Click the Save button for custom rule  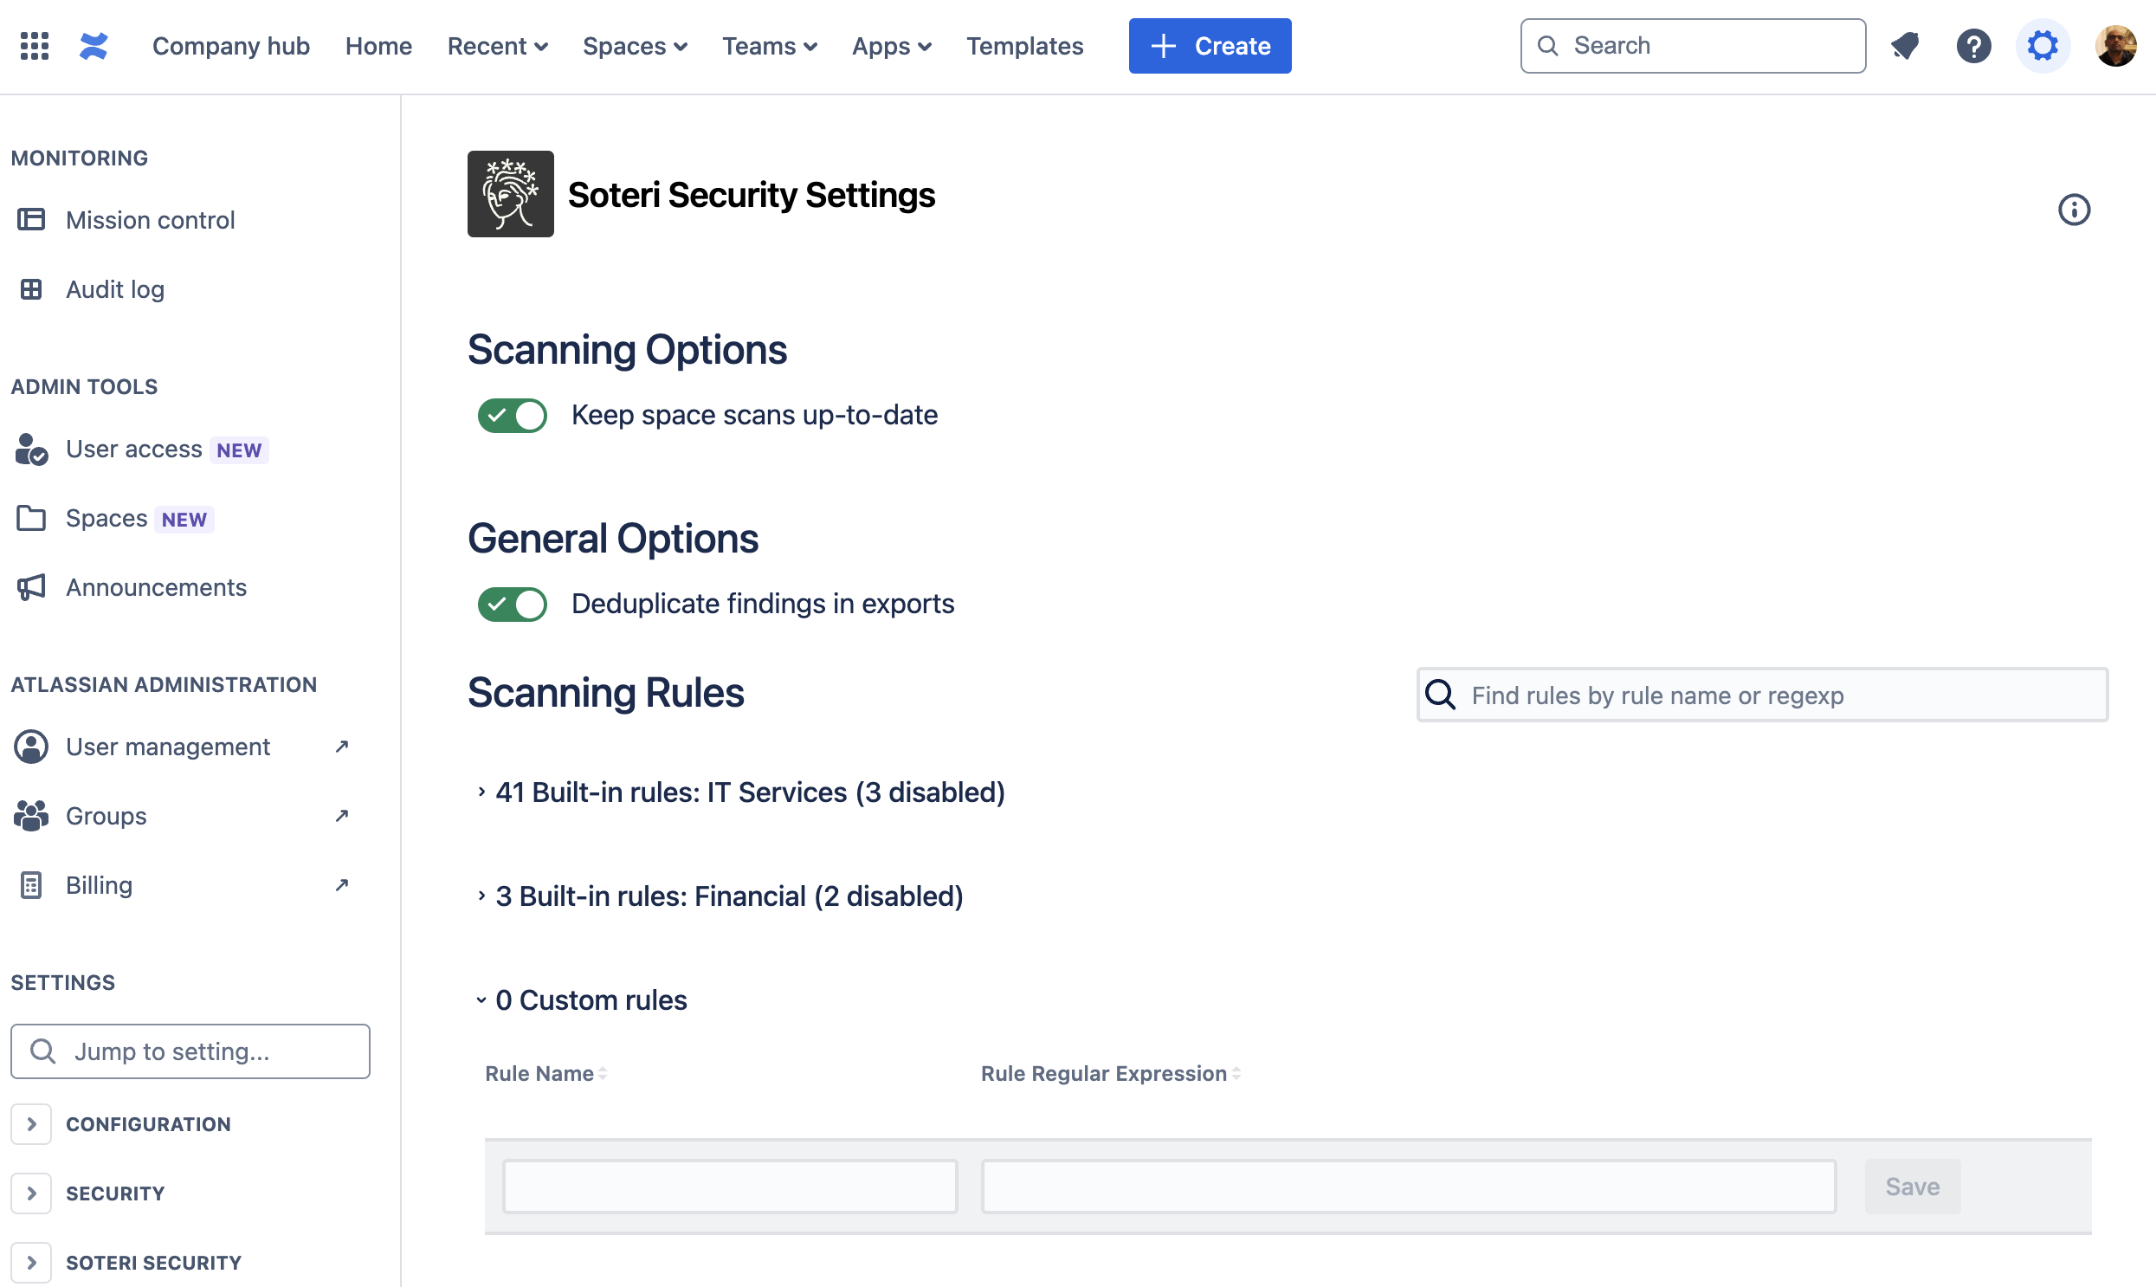1913,1187
